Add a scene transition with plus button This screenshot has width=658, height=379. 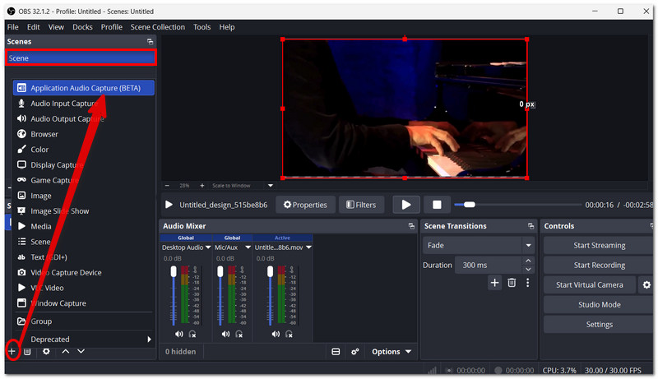[x=495, y=283]
